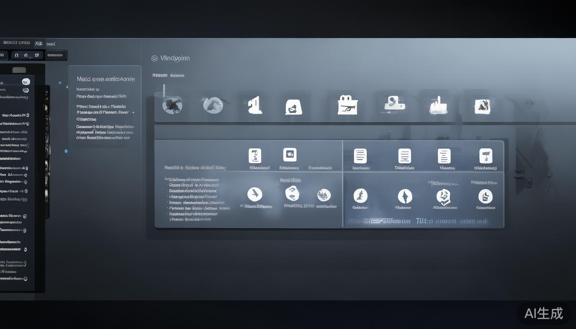
Task: Select the white number-1 shaped icon in top row
Action: tap(255, 105)
